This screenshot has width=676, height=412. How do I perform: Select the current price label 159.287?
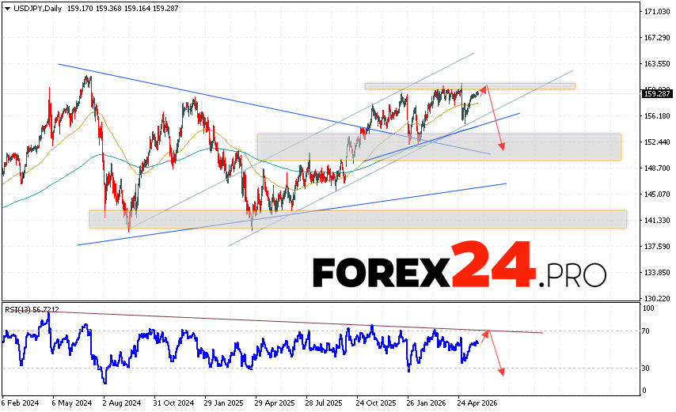tap(656, 93)
